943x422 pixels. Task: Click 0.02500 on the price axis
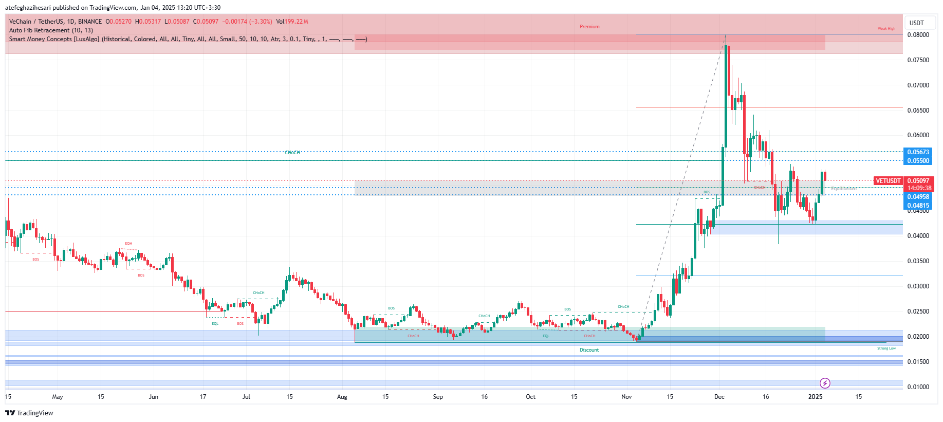pos(918,311)
